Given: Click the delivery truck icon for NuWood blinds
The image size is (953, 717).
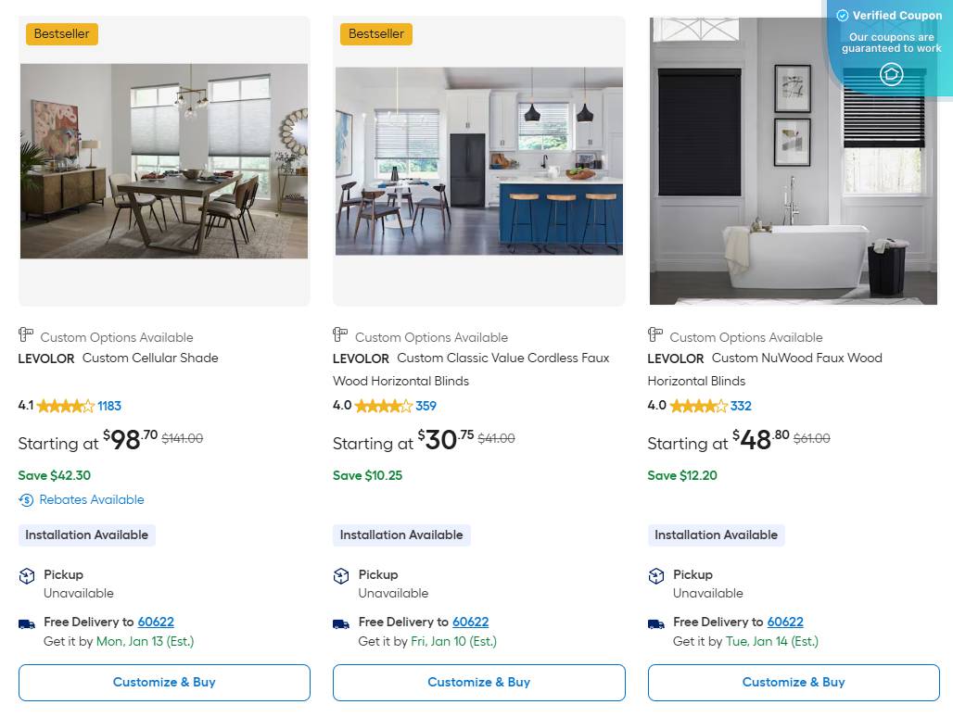Looking at the screenshot, I should coord(655,623).
